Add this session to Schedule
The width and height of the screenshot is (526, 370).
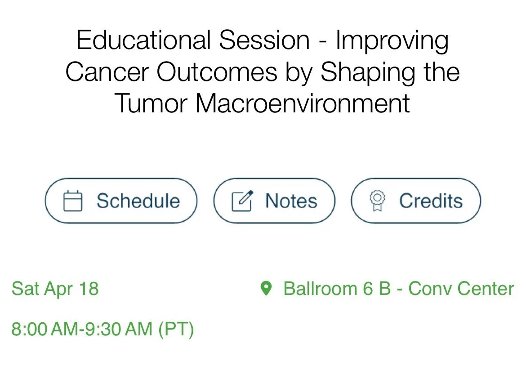(121, 201)
